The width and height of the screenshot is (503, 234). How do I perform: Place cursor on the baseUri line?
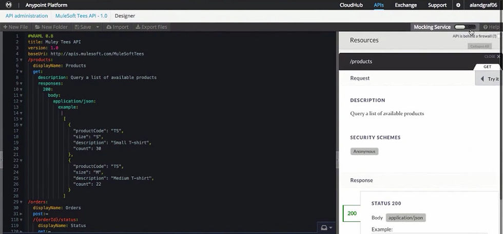coord(86,54)
